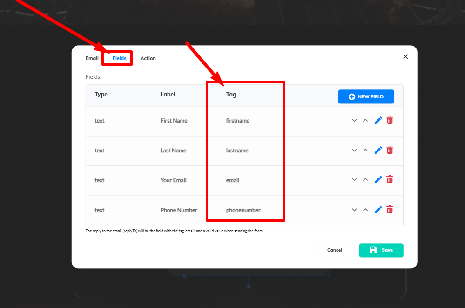The image size is (465, 308).
Task: Move Last Name field up
Action: [x=365, y=150]
